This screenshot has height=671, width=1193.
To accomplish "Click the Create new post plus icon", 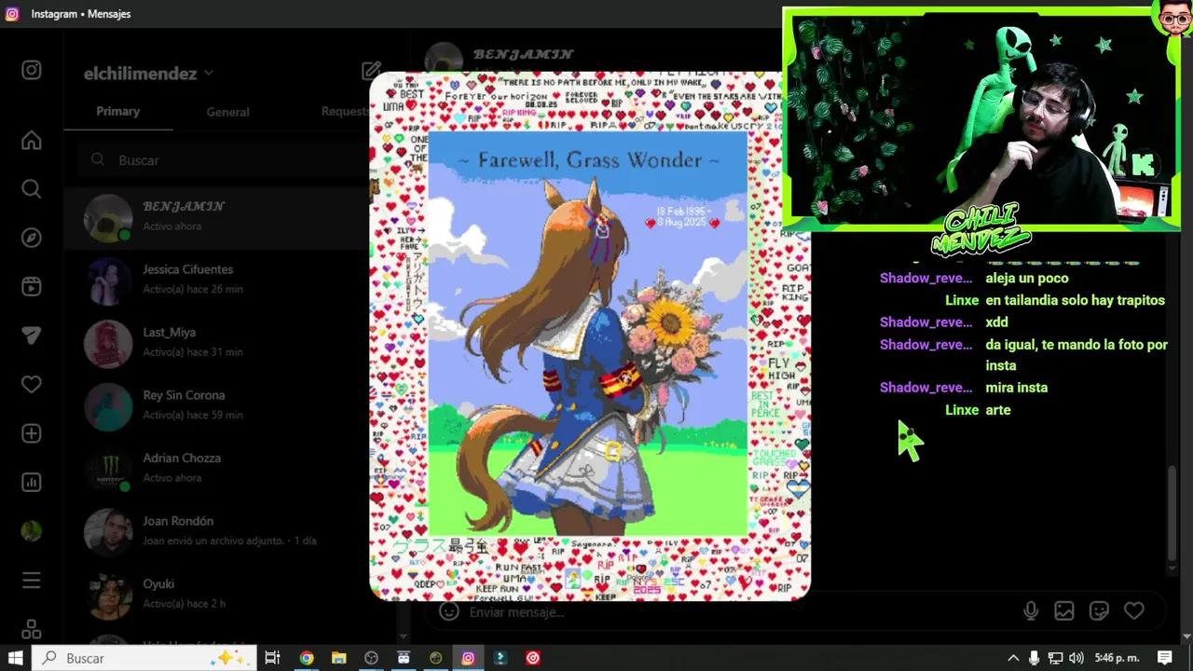I will tap(32, 433).
